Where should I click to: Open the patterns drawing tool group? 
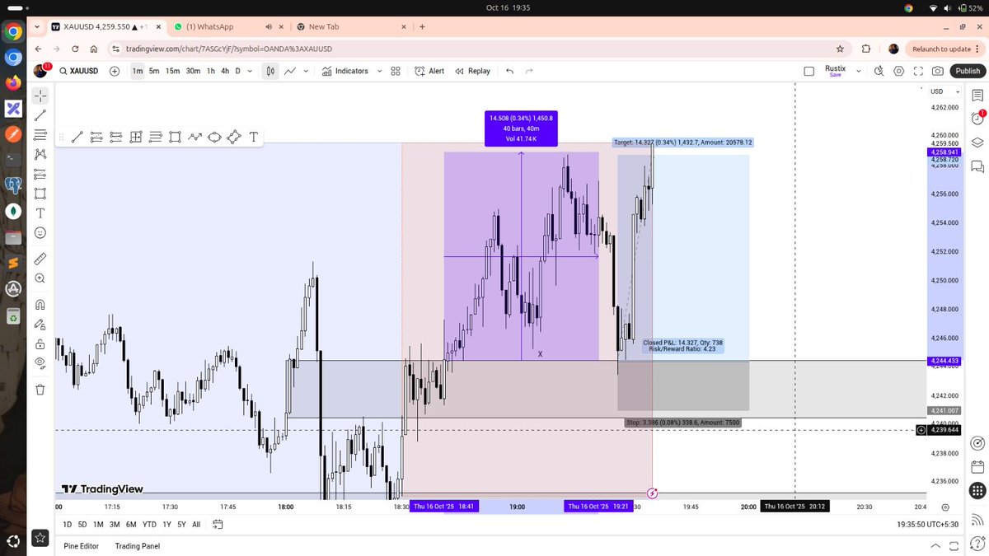pos(40,154)
